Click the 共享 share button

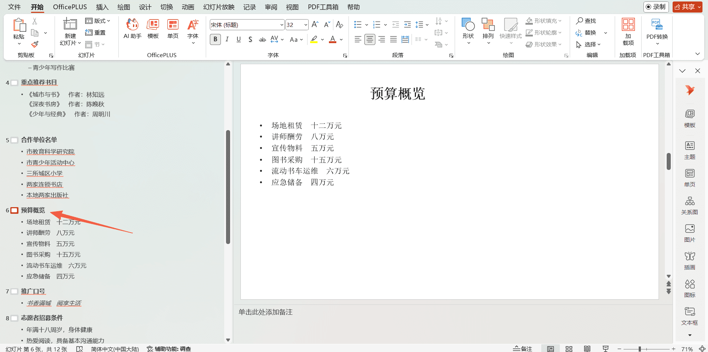coord(687,7)
